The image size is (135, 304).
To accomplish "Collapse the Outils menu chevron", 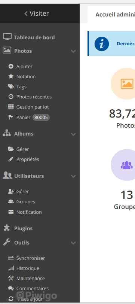I will click(73, 243).
